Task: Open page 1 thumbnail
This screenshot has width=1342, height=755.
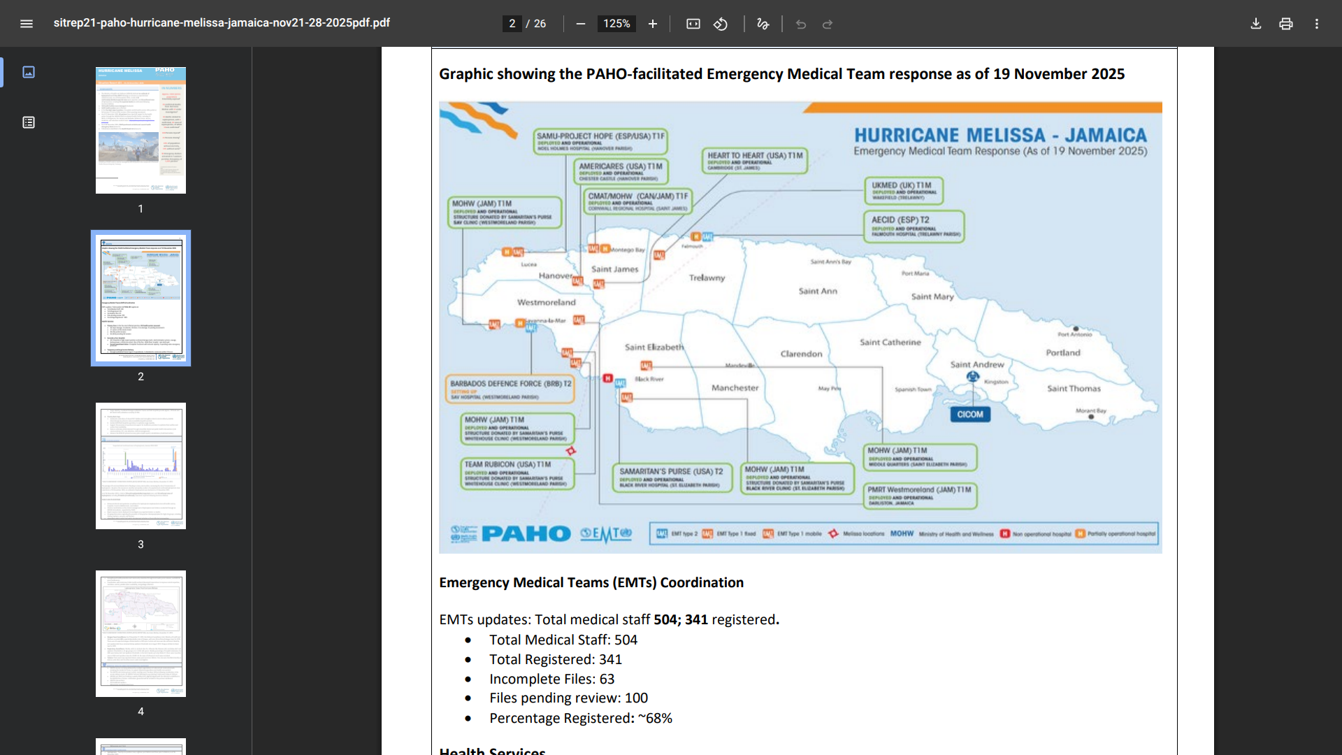Action: [x=140, y=130]
